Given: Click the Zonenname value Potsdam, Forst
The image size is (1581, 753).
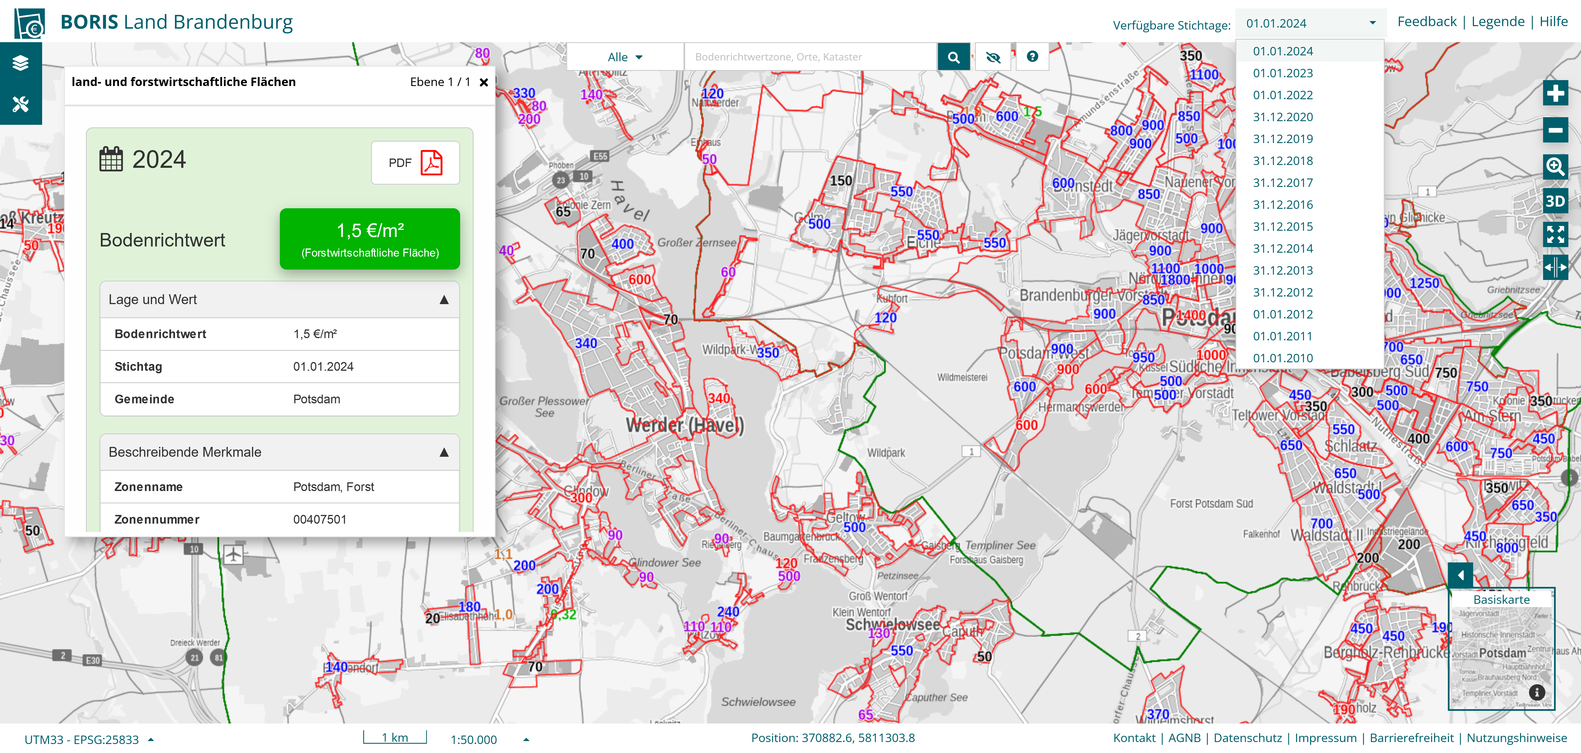Looking at the screenshot, I should point(333,487).
